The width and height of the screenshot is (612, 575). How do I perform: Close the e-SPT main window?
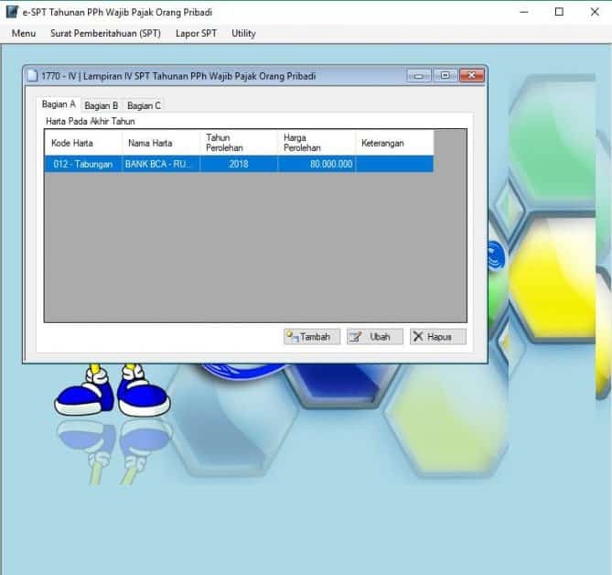(595, 12)
